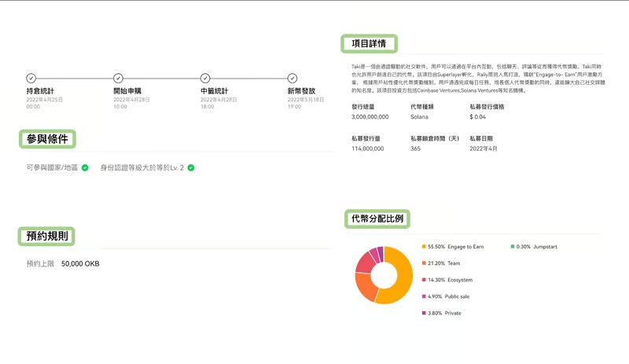Click the 新幣發放 step checkmark icon
Screen dimensions: 629x364
292,78
